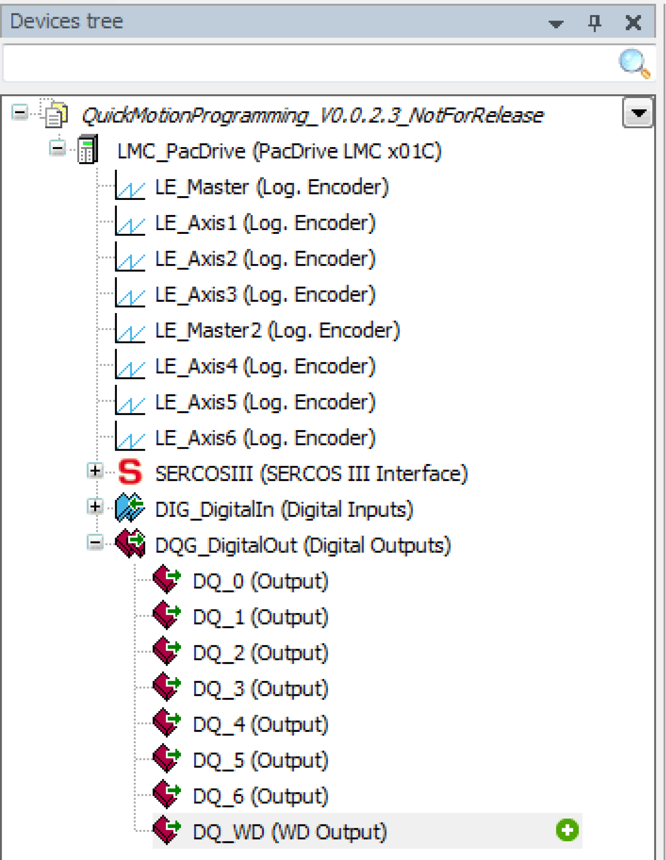Click the project document icon
The image size is (666, 860).
pos(55,113)
